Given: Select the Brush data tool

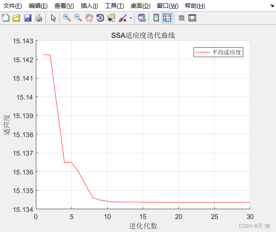Looking at the screenshot, I should tap(123, 18).
